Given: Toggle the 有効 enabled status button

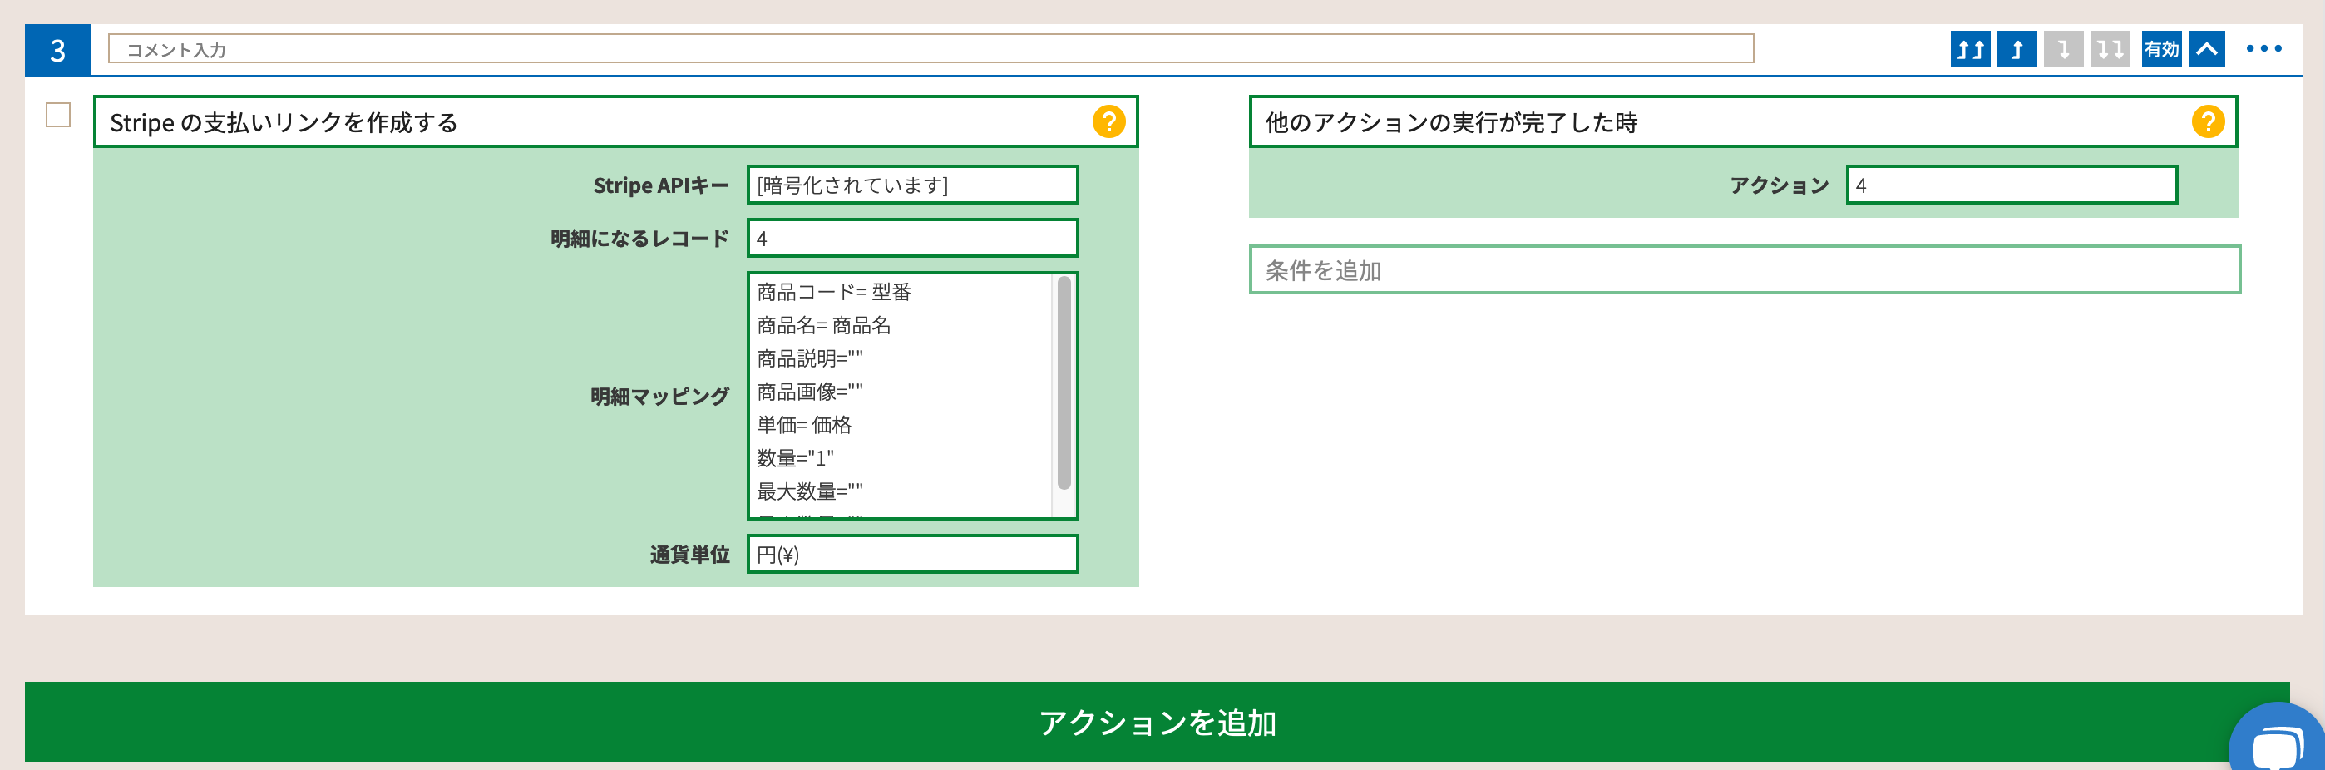Looking at the screenshot, I should 2162,50.
